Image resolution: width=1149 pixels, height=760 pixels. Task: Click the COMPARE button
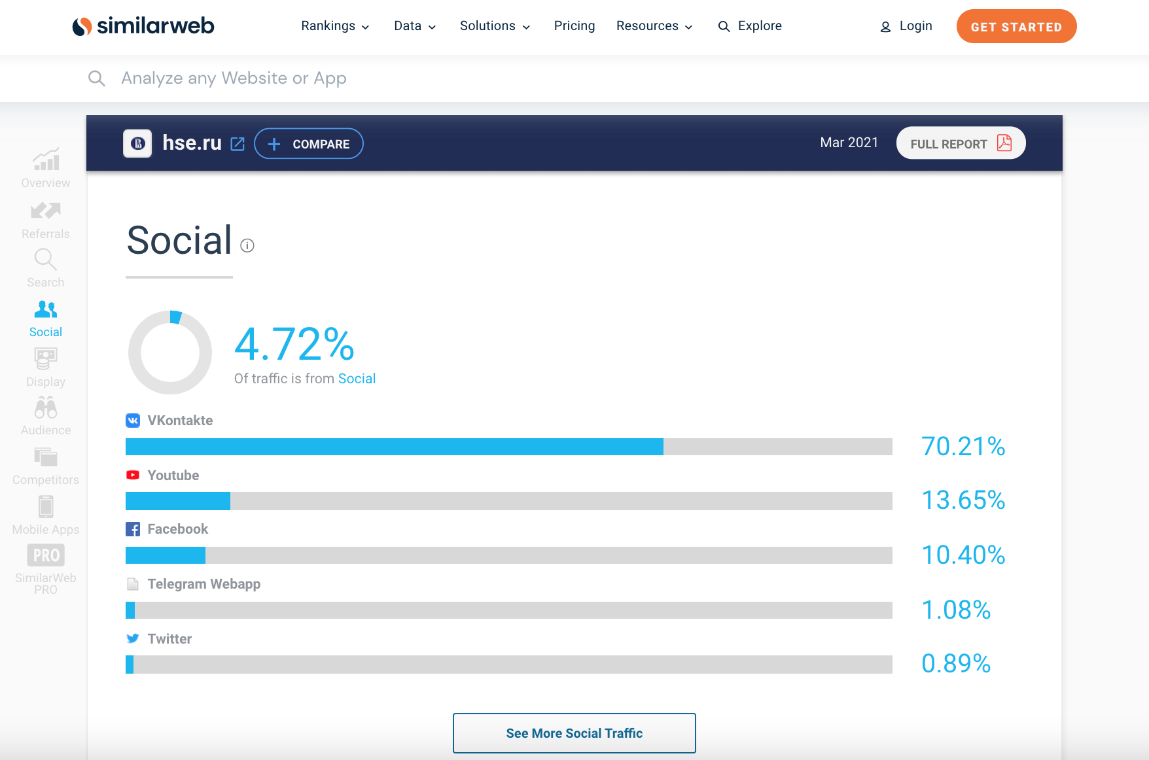coord(309,143)
